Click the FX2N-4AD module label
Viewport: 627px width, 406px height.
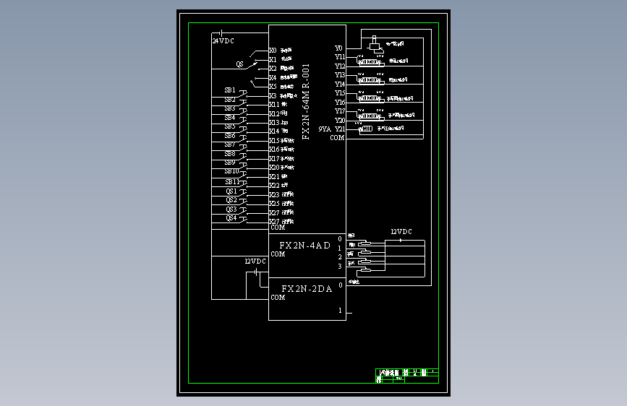(304, 246)
